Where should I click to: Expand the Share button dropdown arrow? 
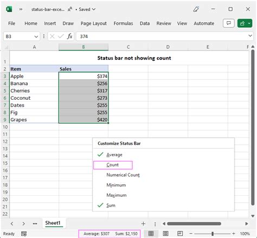pyautogui.click(x=249, y=23)
